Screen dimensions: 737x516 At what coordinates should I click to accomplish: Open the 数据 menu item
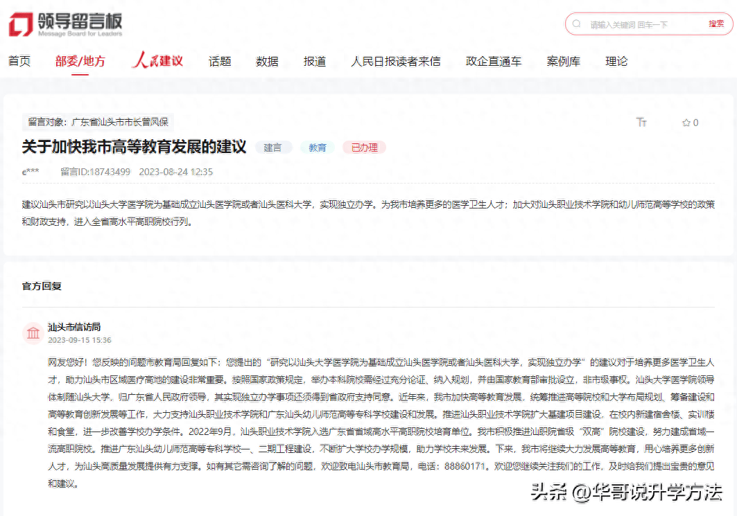(267, 62)
